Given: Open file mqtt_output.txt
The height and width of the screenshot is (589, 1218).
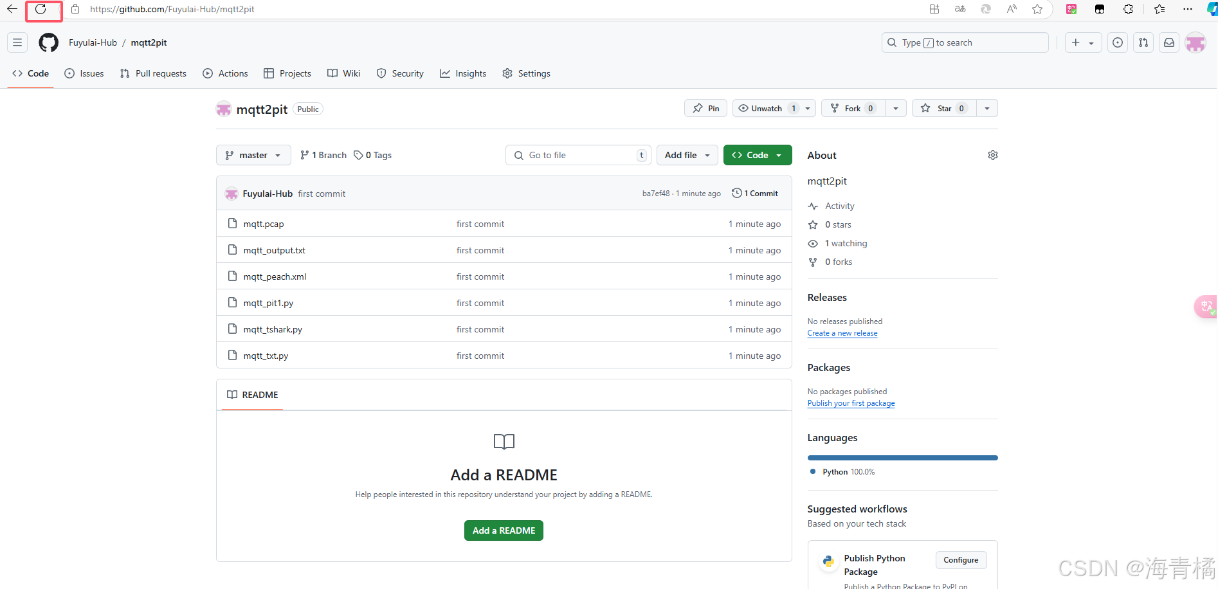Looking at the screenshot, I should (x=274, y=250).
